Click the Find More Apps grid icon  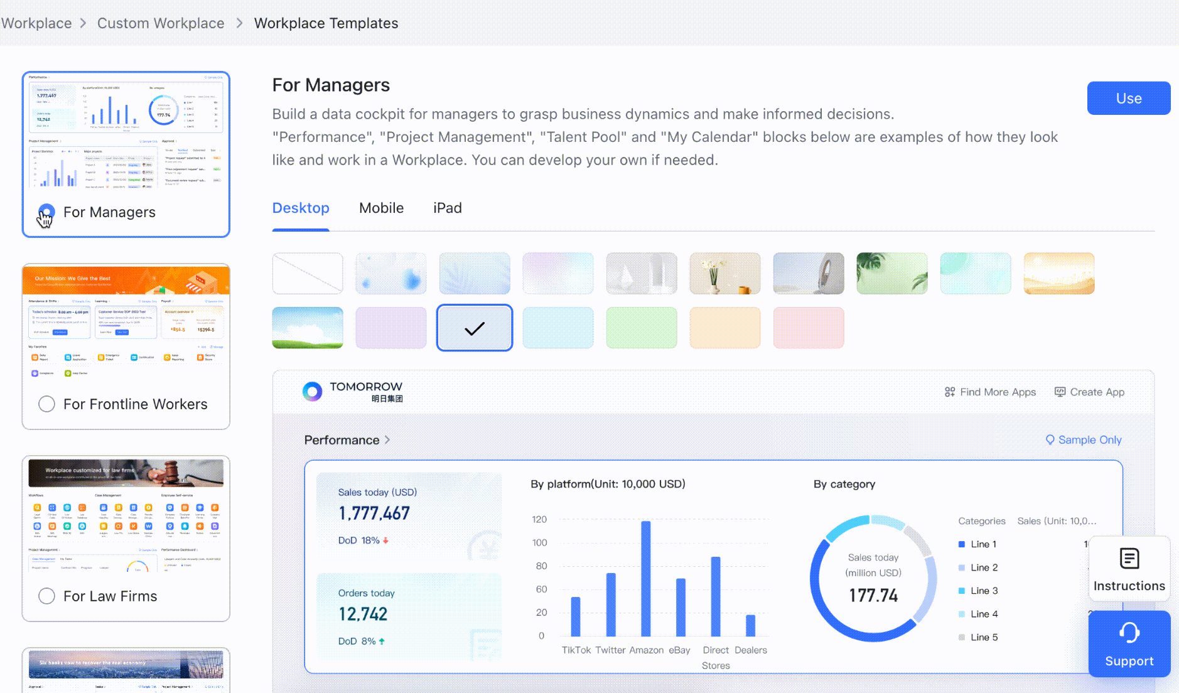coord(950,392)
